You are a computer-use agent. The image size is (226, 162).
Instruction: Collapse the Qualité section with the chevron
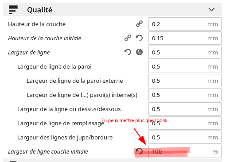point(211,10)
